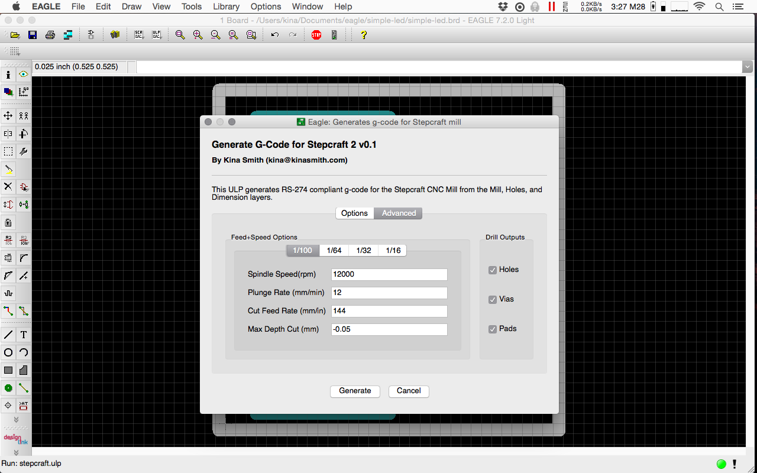
Task: Click the Spindle Speed input field
Action: click(389, 274)
